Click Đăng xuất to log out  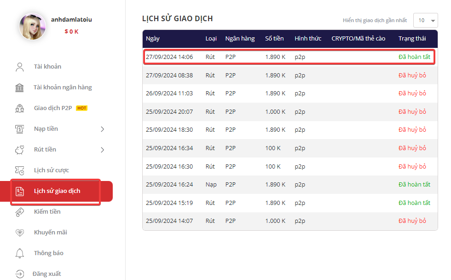46,274
